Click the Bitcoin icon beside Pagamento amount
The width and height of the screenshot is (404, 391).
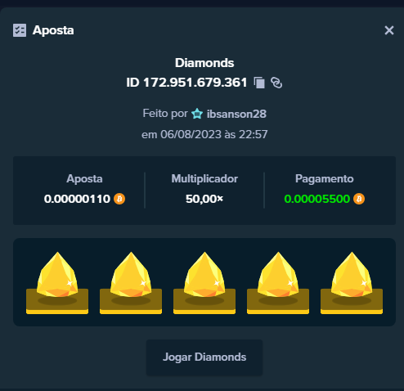[x=359, y=199]
